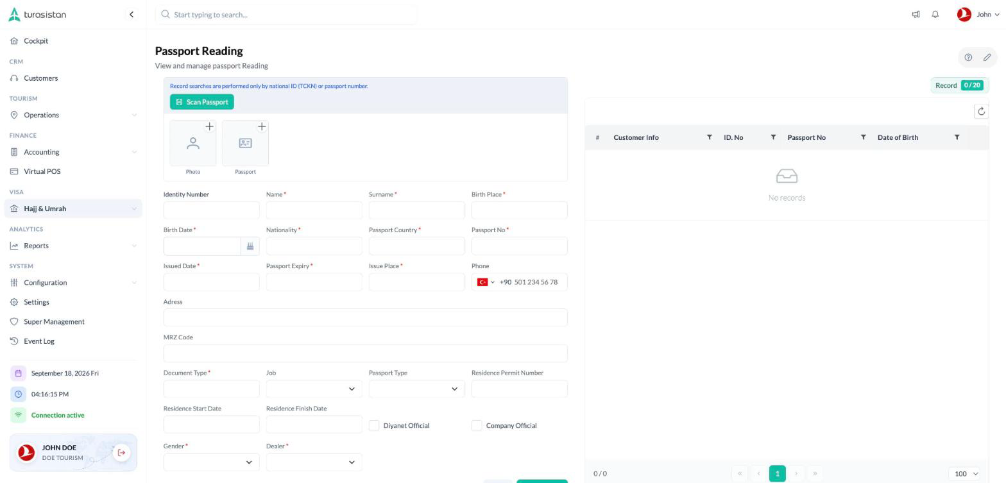This screenshot has width=1006, height=483.
Task: Expand the Operations menu
Action: [73, 115]
